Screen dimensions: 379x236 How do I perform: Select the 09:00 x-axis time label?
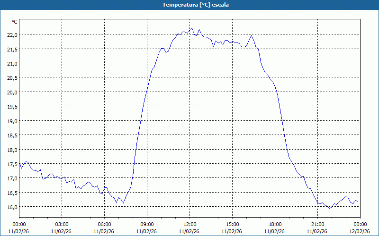click(147, 224)
